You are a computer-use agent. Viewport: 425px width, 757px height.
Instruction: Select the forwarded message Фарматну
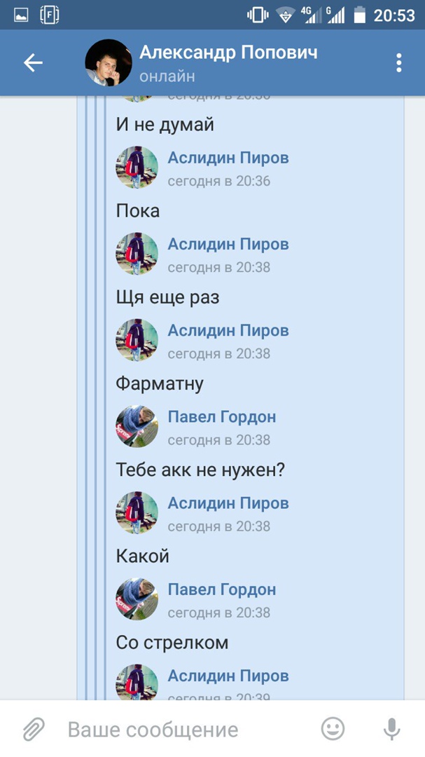click(160, 384)
